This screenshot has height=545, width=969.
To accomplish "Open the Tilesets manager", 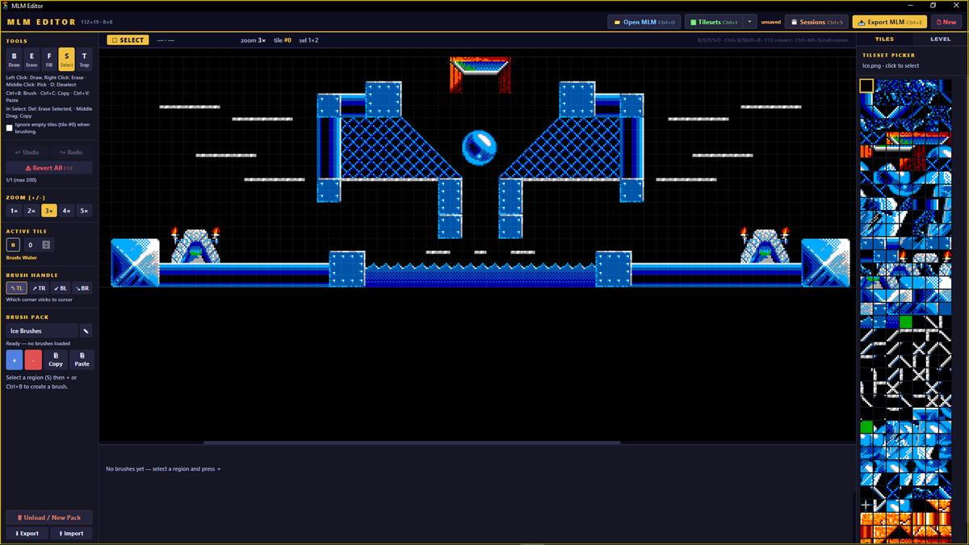I will coord(714,23).
